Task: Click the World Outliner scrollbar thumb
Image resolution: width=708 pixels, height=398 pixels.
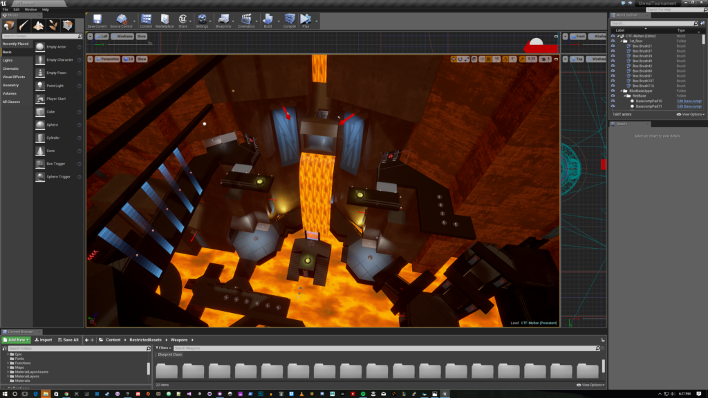Action: 703,39
